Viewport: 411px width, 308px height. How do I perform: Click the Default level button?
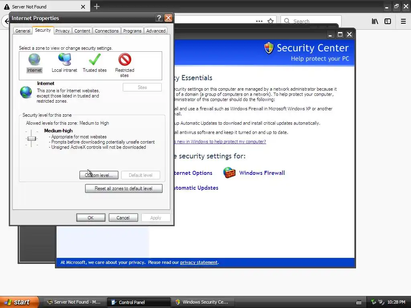(140, 175)
